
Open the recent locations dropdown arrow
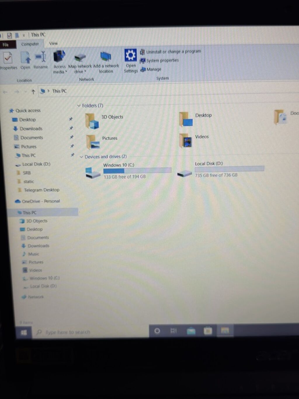[25, 92]
